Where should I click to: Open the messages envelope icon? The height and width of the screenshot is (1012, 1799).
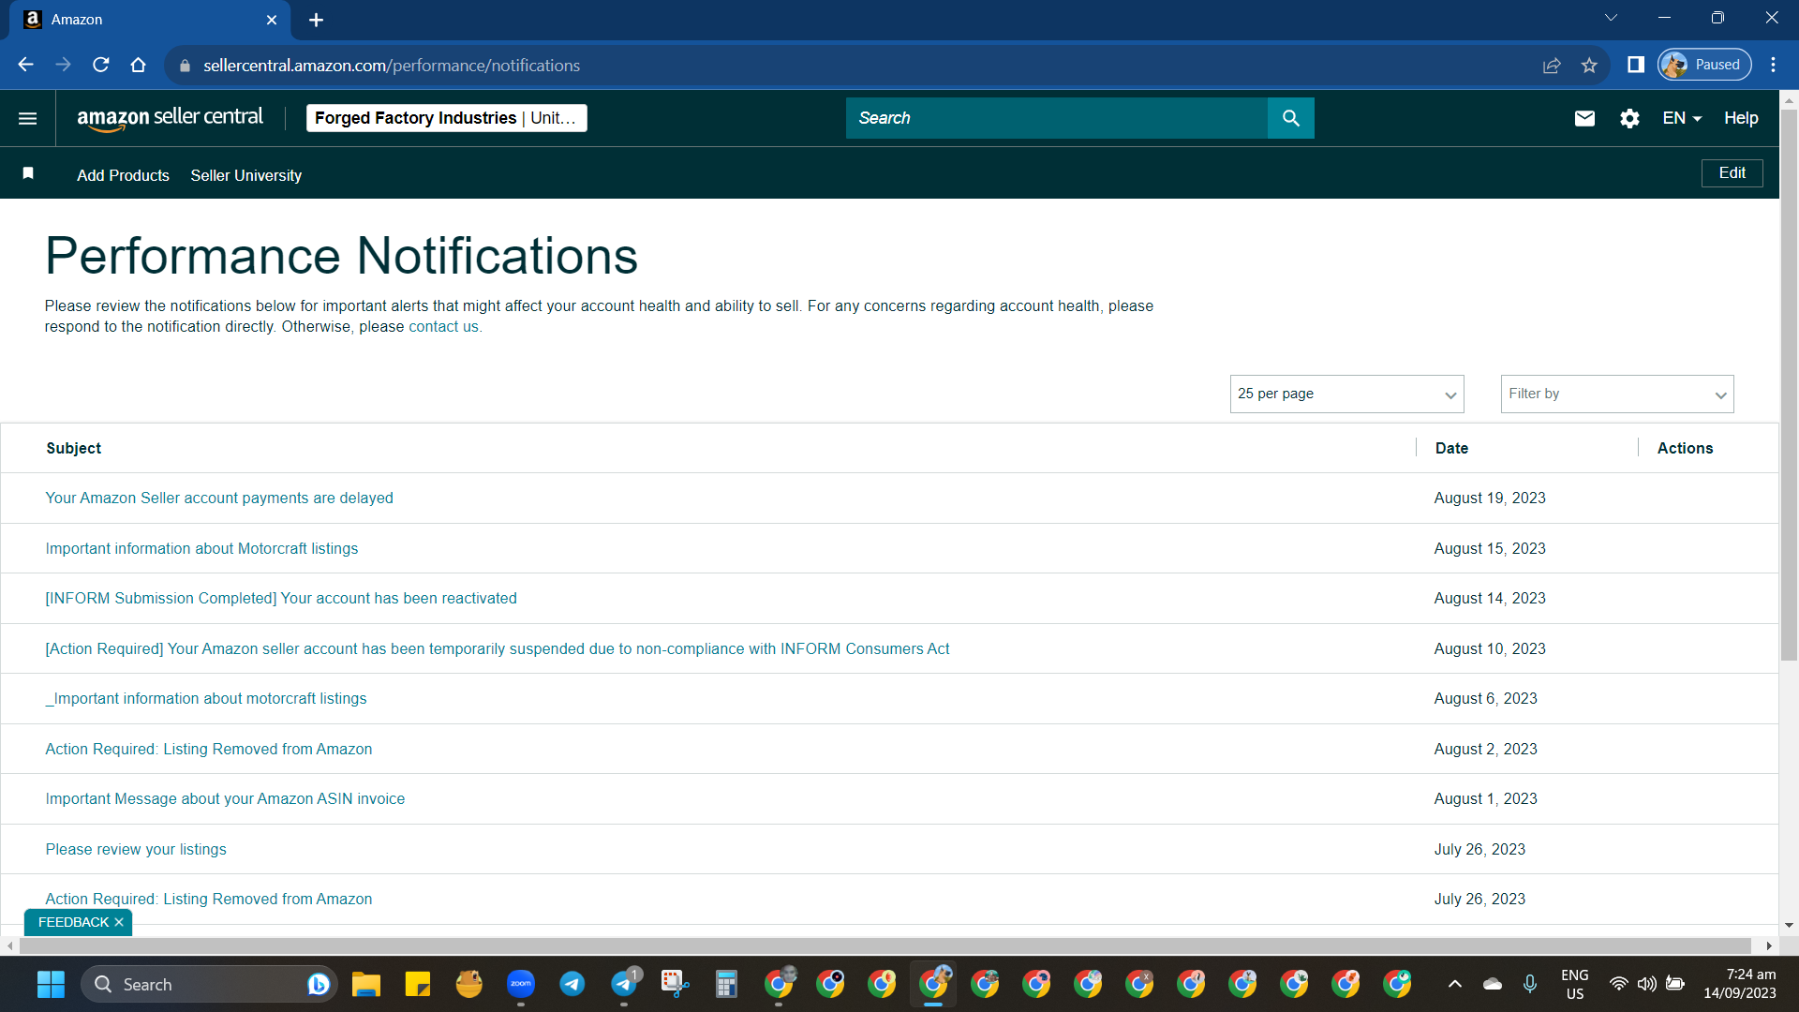1584,118
